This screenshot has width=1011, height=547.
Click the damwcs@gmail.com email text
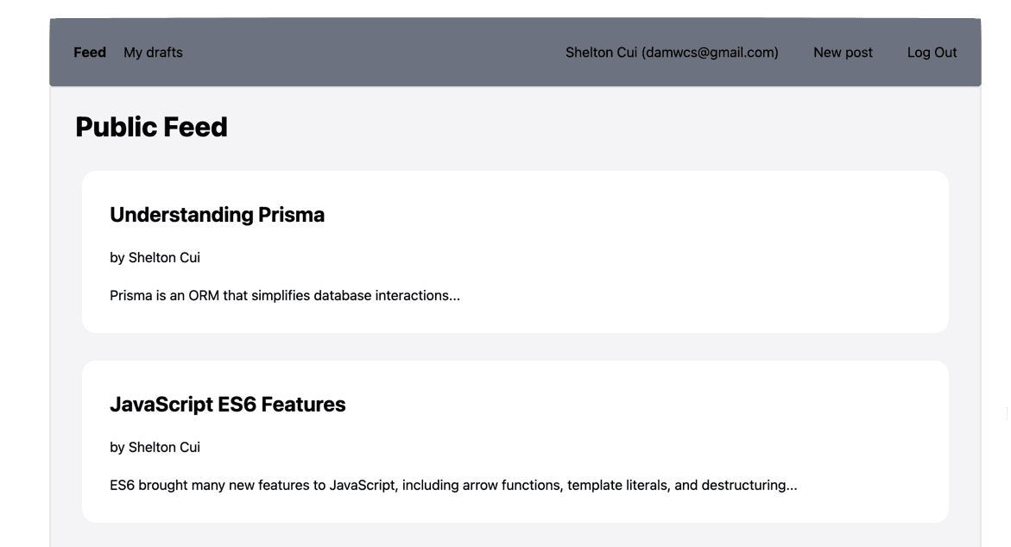(710, 52)
